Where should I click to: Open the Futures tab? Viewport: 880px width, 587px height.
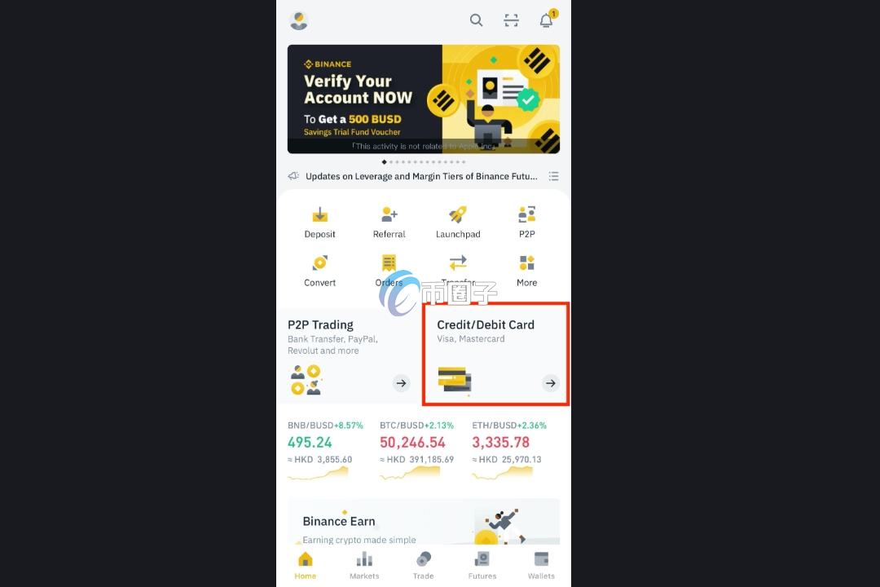pyautogui.click(x=482, y=565)
